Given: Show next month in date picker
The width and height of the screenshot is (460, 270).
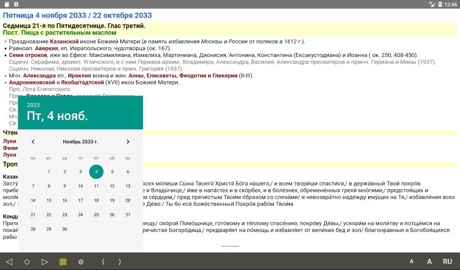Looking at the screenshot, I should 128,142.
